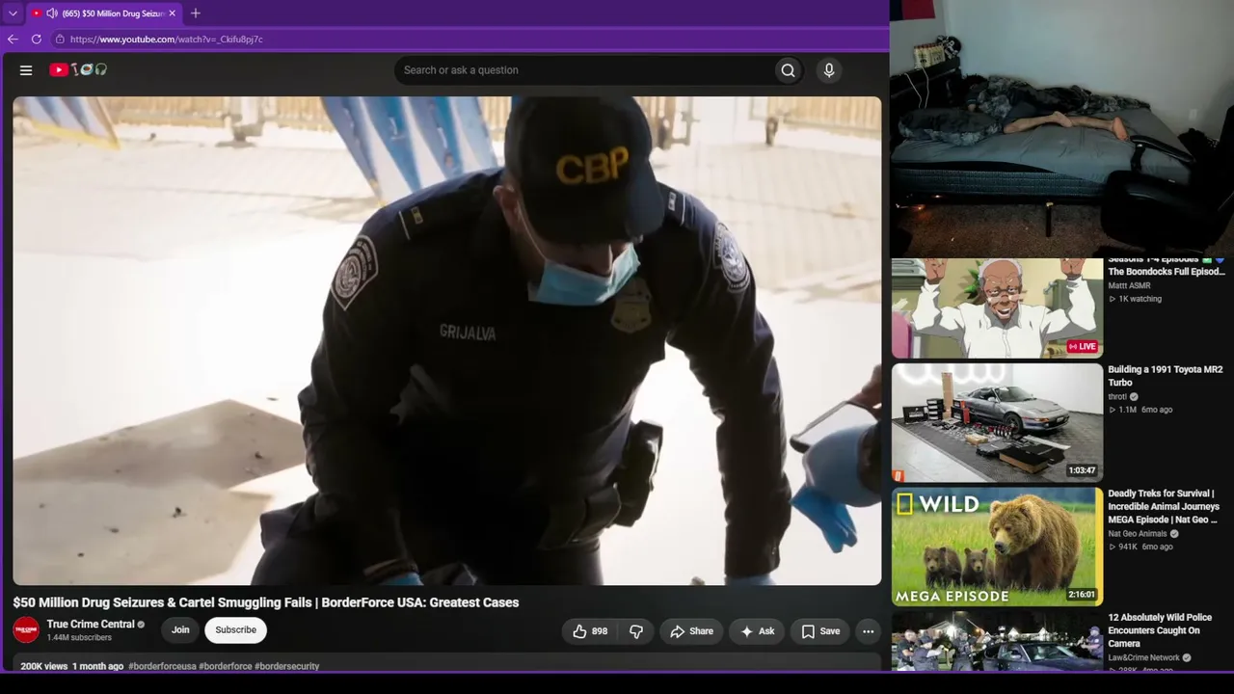The width and height of the screenshot is (1234, 694).
Task: Open the True Crime Central channel name link
Action: [x=91, y=625]
